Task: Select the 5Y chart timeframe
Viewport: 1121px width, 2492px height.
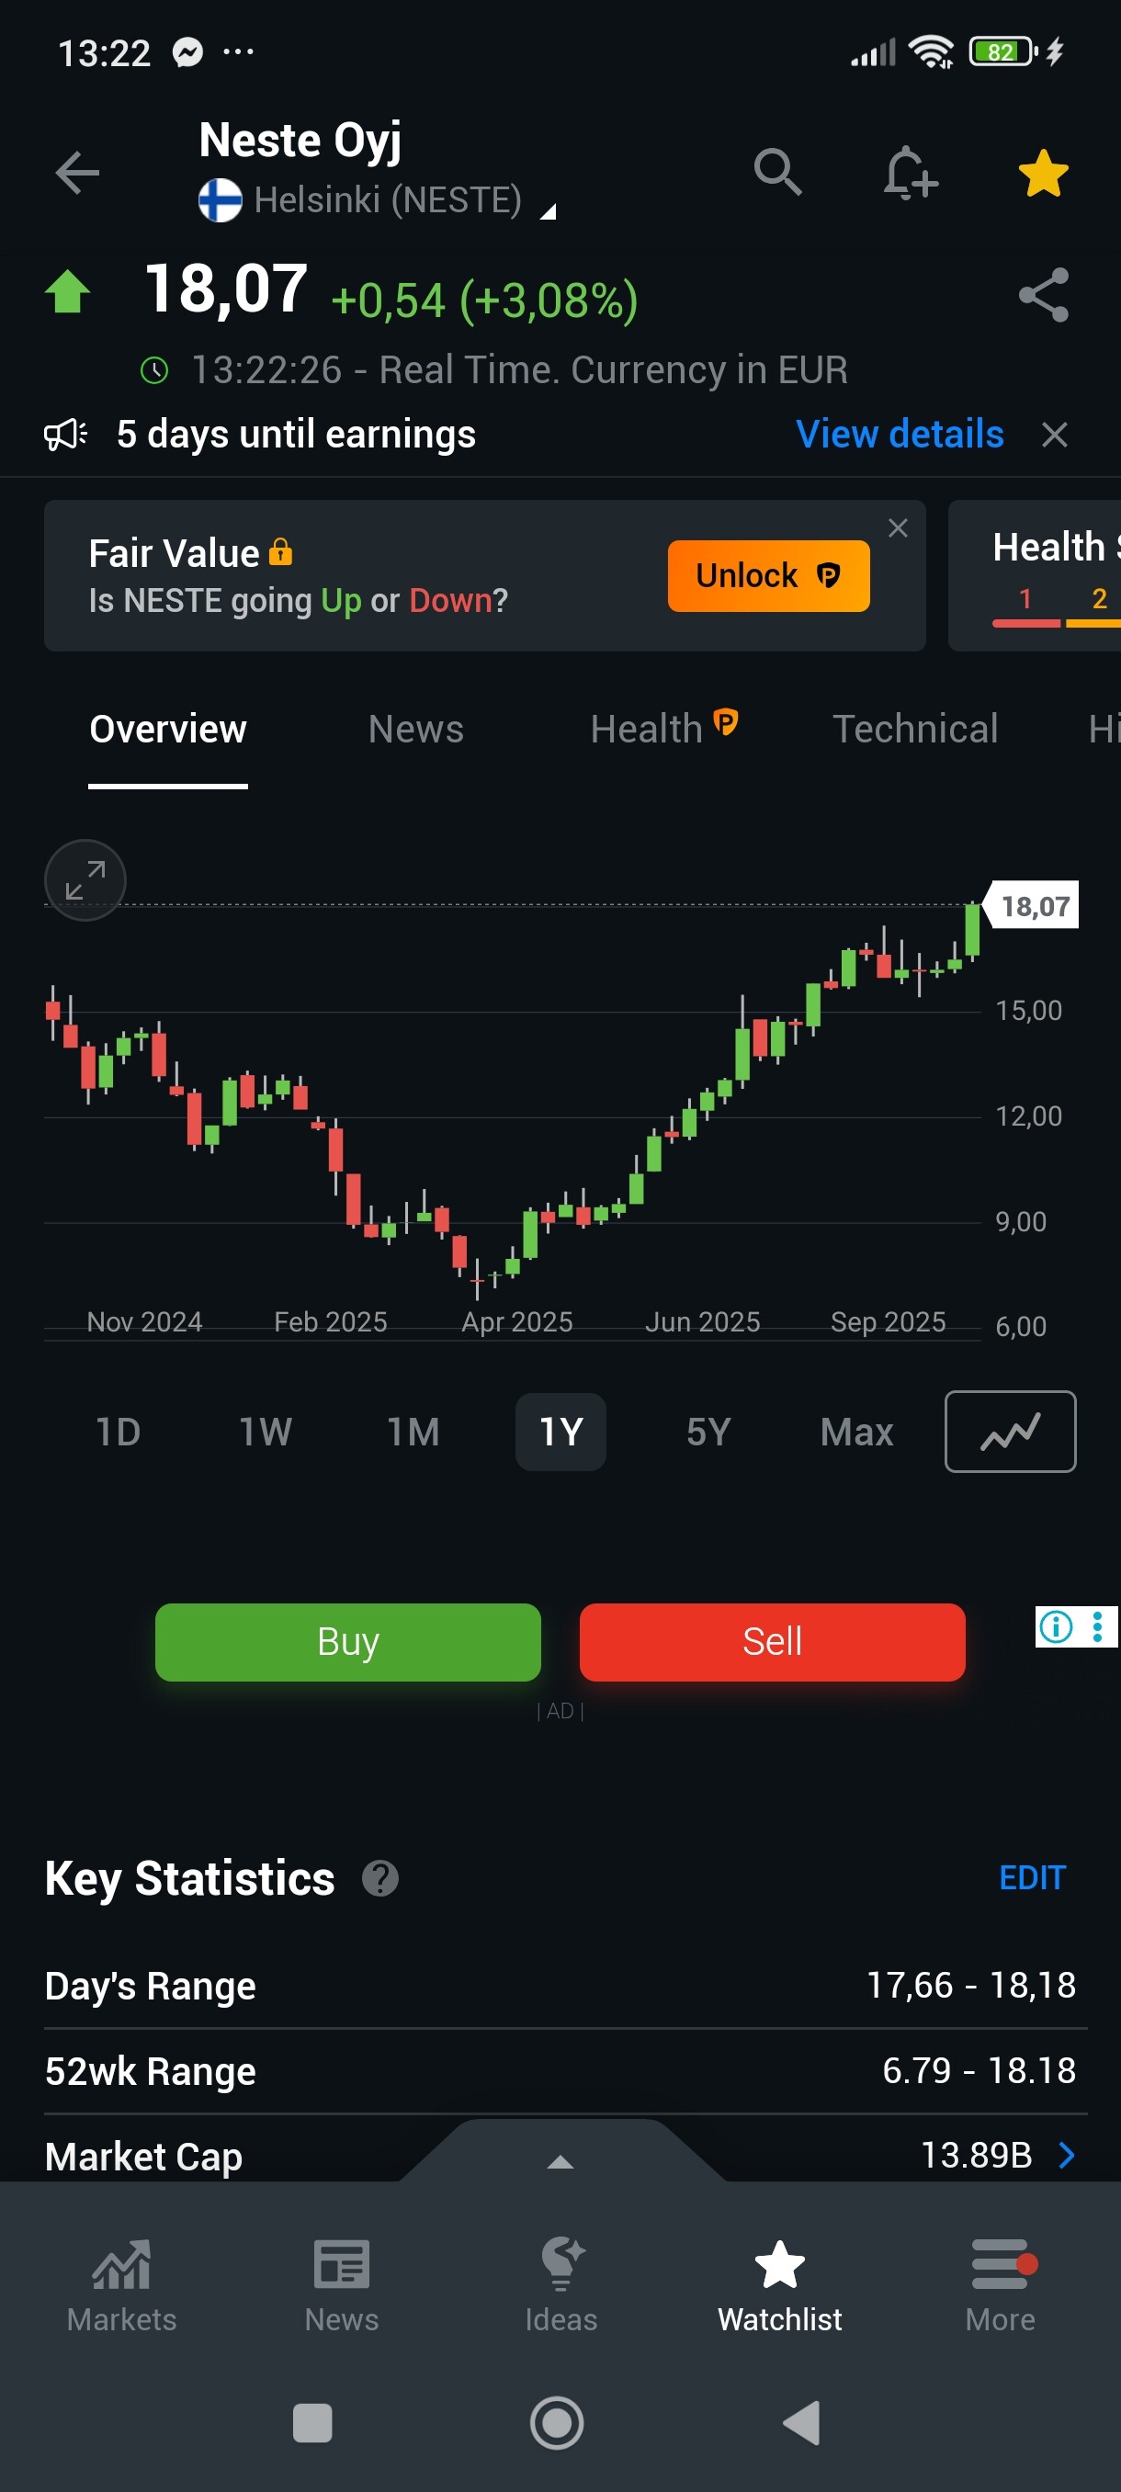Action: (708, 1432)
